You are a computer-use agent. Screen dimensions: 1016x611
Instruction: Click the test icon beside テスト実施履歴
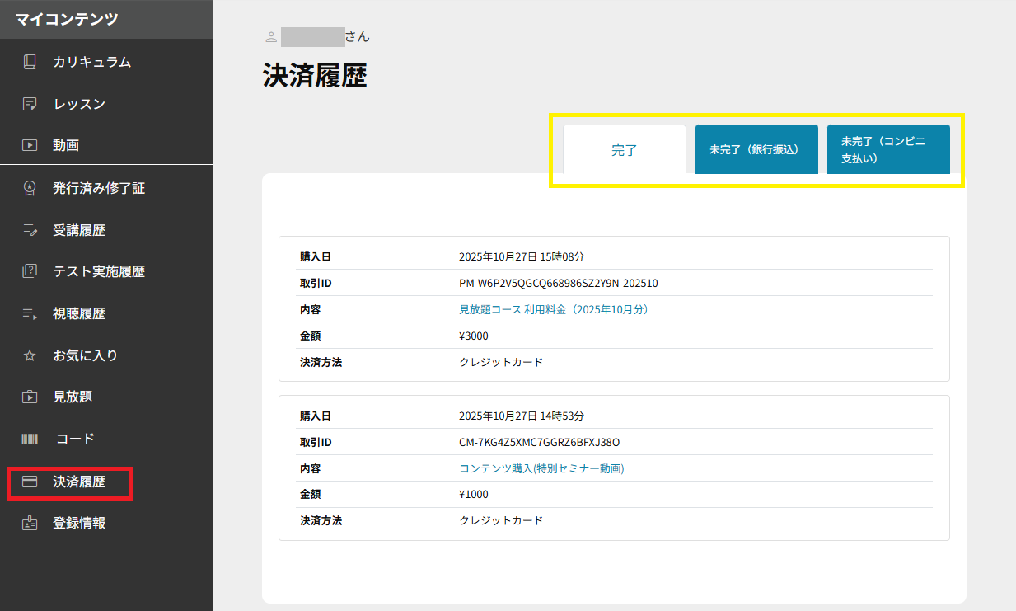coord(30,271)
